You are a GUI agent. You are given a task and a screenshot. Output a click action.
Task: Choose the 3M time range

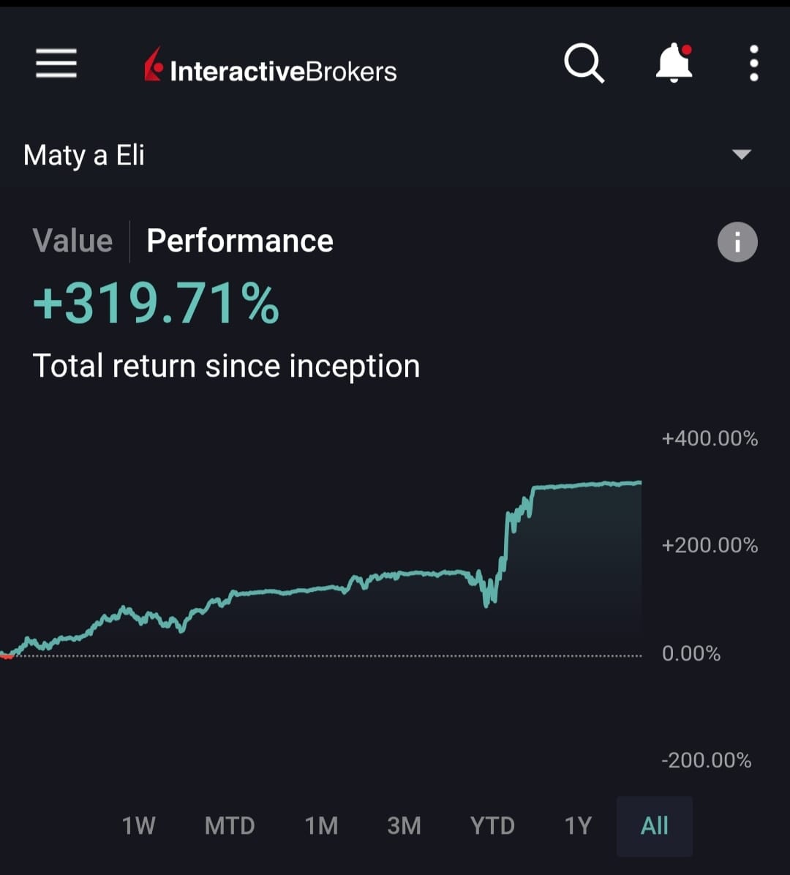pyautogui.click(x=404, y=826)
